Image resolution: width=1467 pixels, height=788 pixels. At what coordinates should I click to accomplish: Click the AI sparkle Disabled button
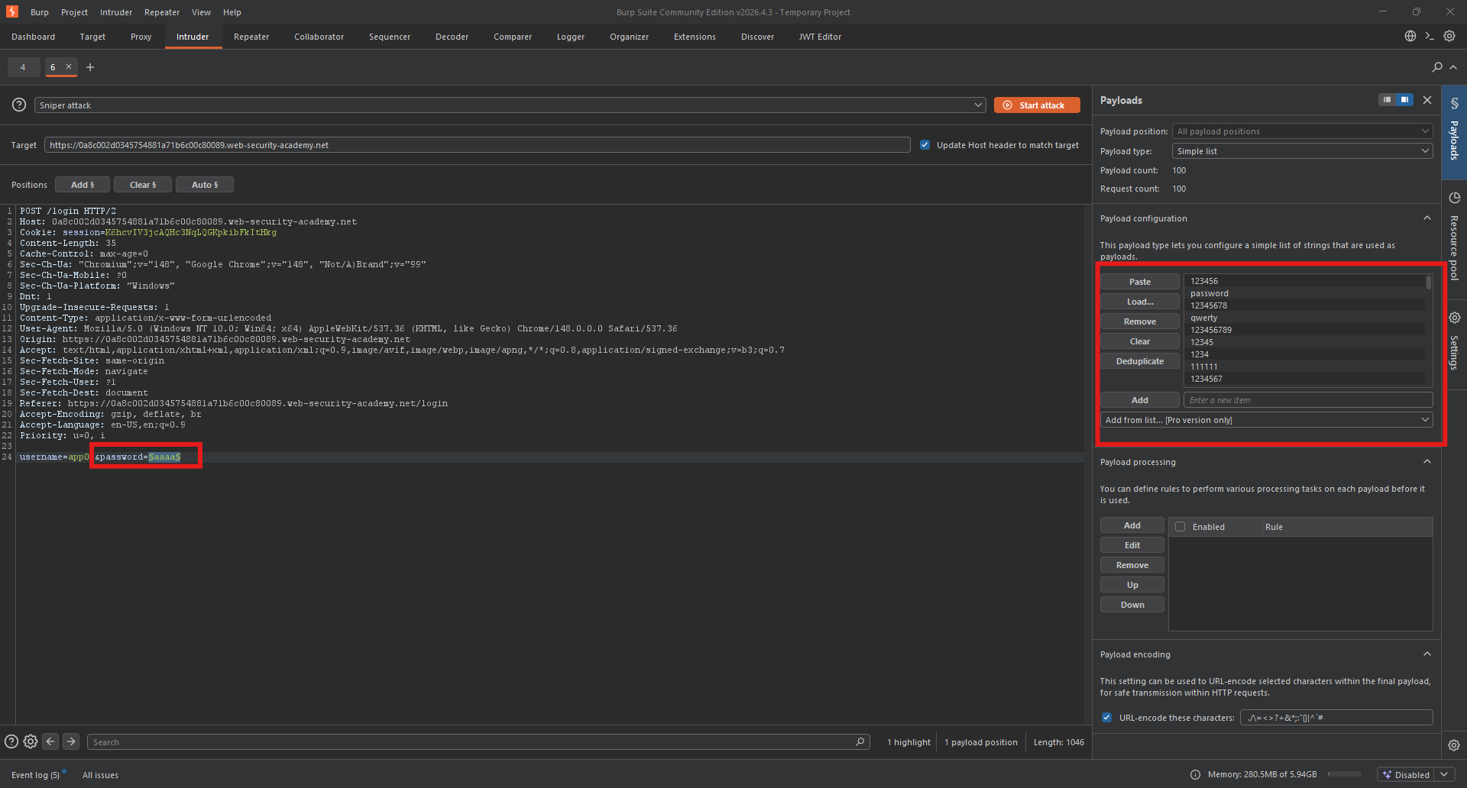point(1406,774)
